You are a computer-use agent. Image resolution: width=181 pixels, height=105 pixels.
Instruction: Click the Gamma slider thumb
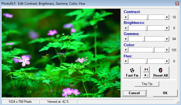coord(144,39)
